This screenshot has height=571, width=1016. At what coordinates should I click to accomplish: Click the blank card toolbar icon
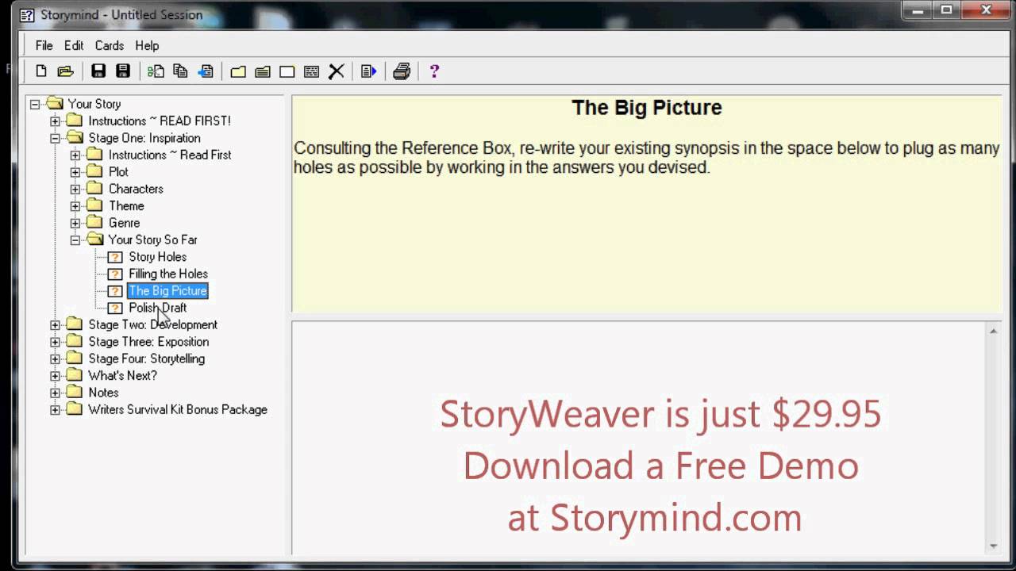click(x=287, y=71)
